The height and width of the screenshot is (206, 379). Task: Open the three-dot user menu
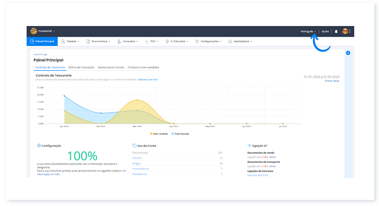[350, 31]
